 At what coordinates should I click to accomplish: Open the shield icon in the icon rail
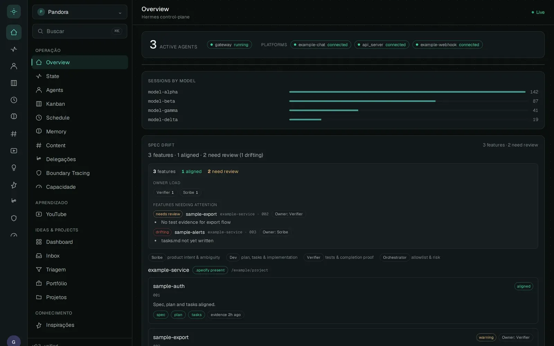click(x=14, y=218)
